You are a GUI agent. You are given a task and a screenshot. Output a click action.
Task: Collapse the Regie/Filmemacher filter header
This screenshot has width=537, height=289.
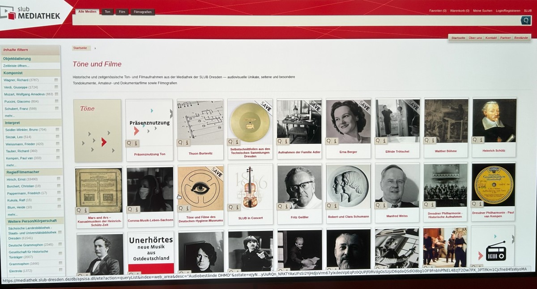click(34, 172)
